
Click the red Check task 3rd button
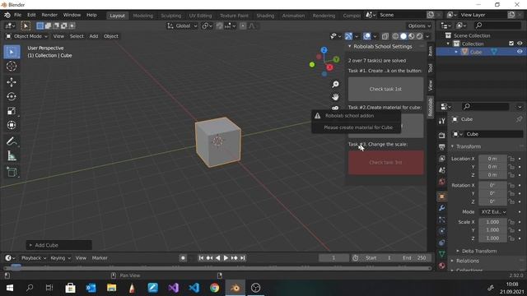click(385, 163)
